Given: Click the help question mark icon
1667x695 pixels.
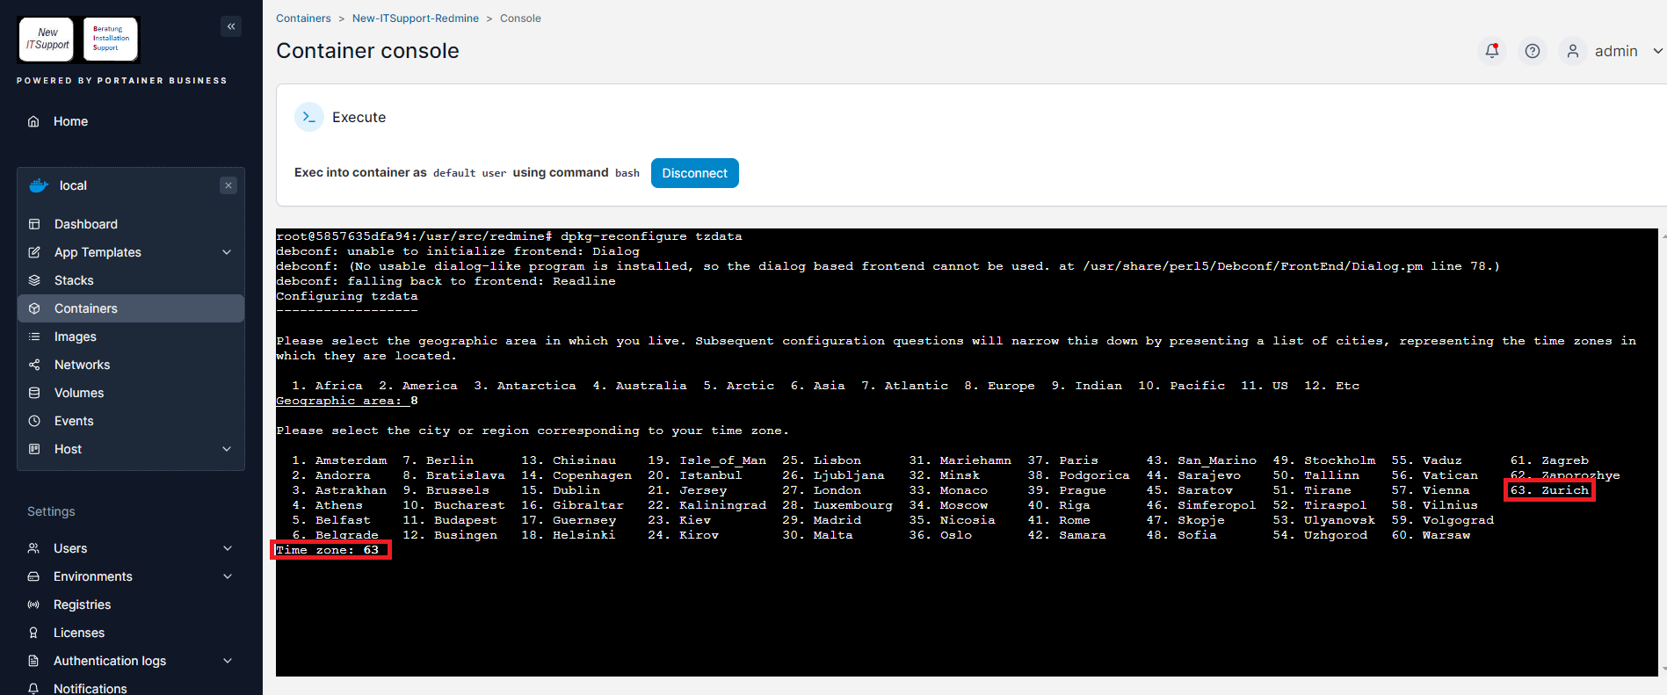Looking at the screenshot, I should click(x=1532, y=51).
